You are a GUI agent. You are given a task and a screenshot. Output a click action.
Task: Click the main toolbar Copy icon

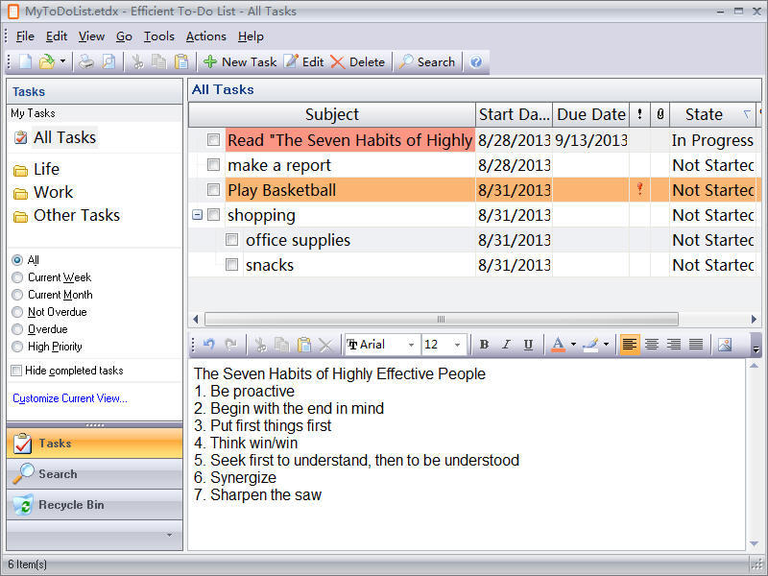tap(158, 62)
